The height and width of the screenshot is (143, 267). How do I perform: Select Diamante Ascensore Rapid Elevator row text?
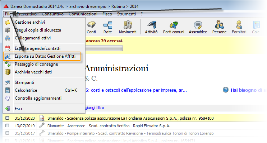point(109,126)
